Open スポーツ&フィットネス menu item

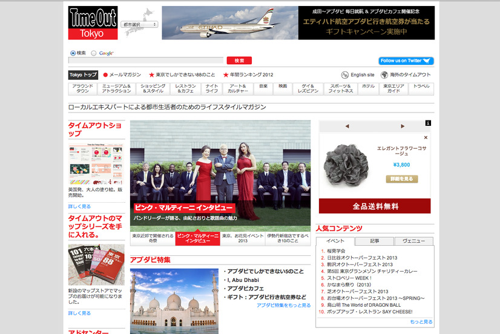point(341,88)
